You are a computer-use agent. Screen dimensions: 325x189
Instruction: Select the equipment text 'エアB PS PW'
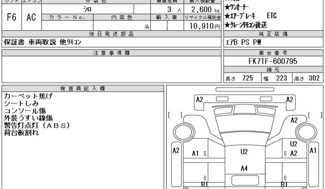click(243, 42)
